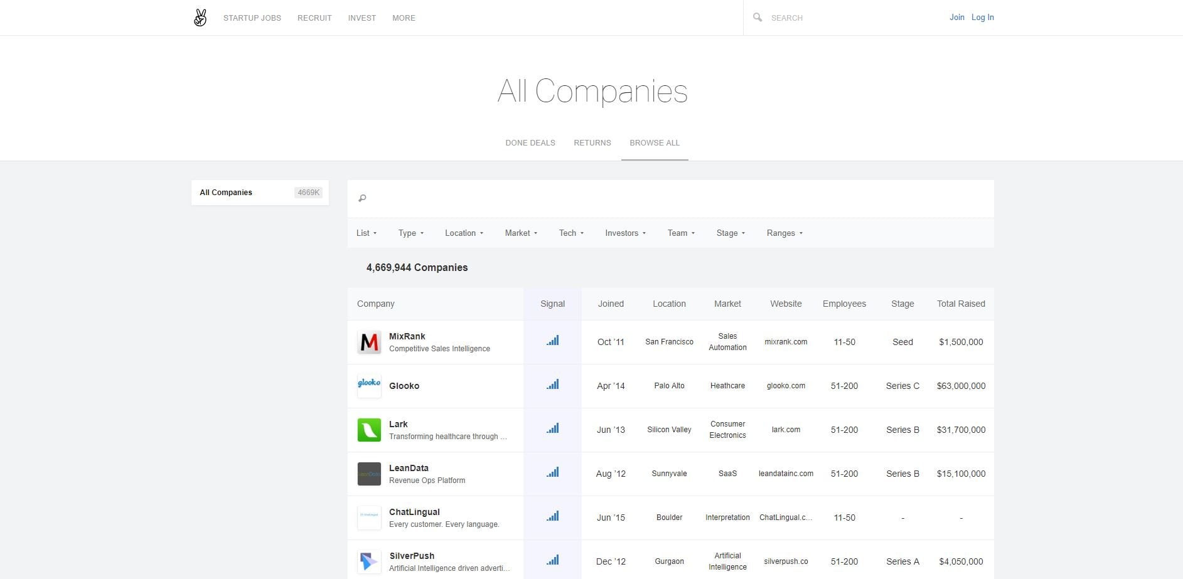Click the signal bars icon for LeanData
This screenshot has height=579, width=1183.
click(552, 472)
